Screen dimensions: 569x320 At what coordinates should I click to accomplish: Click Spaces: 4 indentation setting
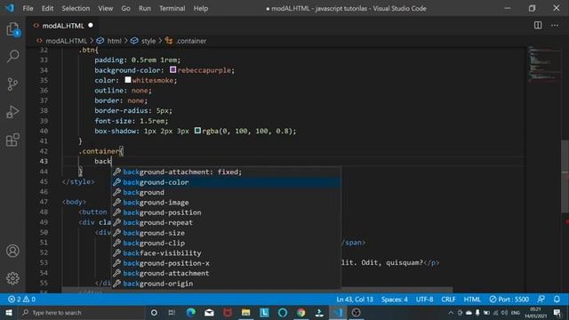395,300
